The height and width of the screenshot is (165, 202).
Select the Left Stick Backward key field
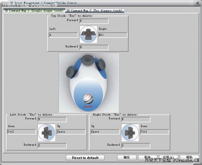[x=52, y=146]
